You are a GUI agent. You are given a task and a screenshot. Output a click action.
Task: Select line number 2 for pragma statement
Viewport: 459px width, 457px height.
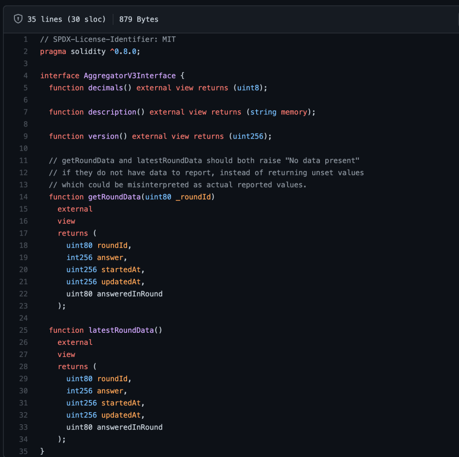coord(25,52)
